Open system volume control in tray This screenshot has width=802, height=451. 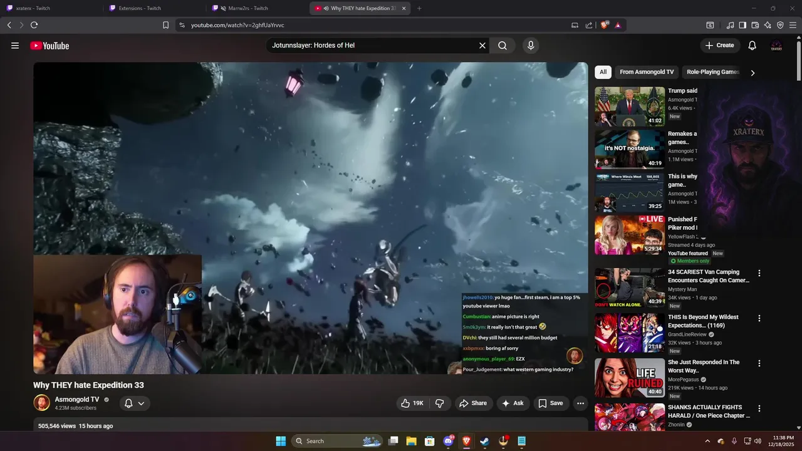[757, 441]
